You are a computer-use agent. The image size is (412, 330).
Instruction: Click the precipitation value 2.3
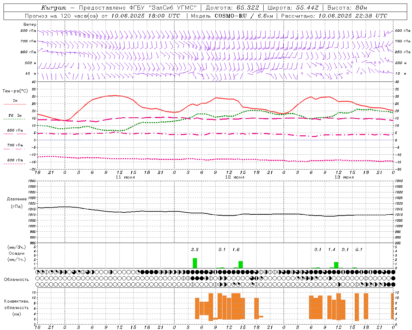click(x=195, y=249)
